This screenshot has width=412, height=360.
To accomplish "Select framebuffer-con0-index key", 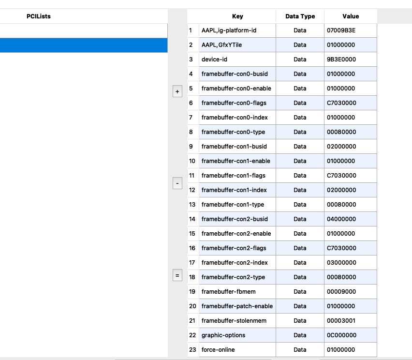I will (237, 118).
